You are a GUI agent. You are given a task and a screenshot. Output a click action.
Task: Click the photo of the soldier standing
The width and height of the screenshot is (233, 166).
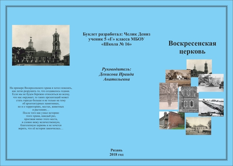point(168,96)
